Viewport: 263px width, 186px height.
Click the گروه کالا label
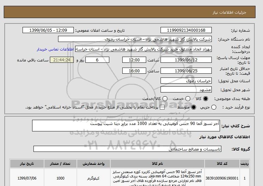pos(241,149)
